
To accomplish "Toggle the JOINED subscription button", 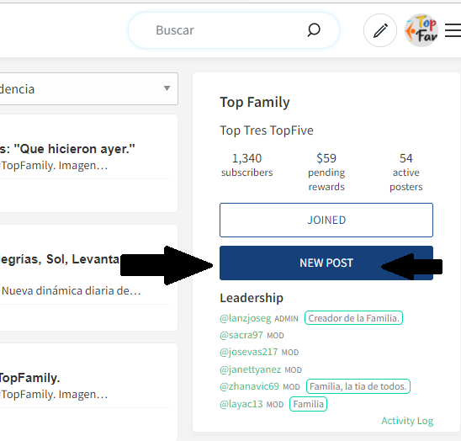I will tap(326, 220).
